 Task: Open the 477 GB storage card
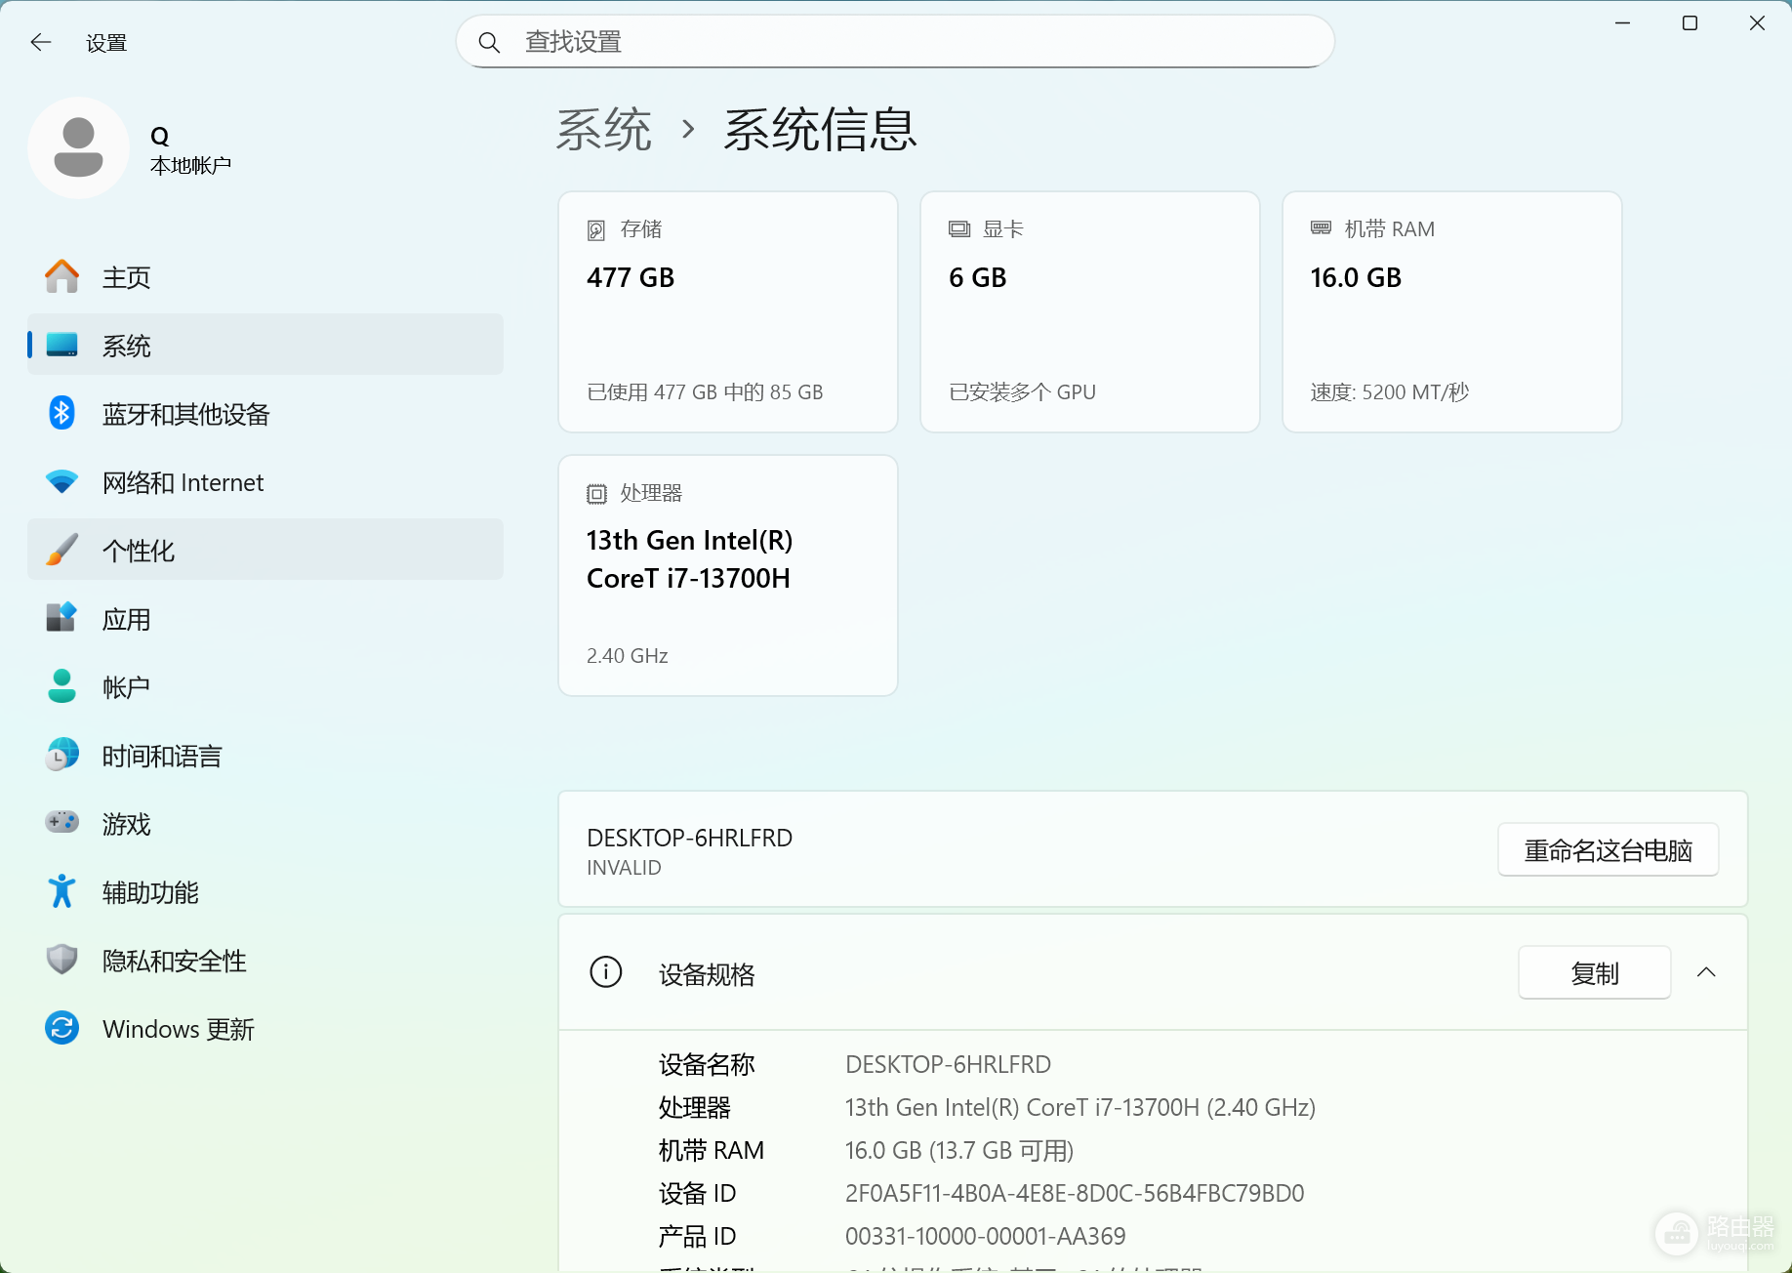(728, 312)
